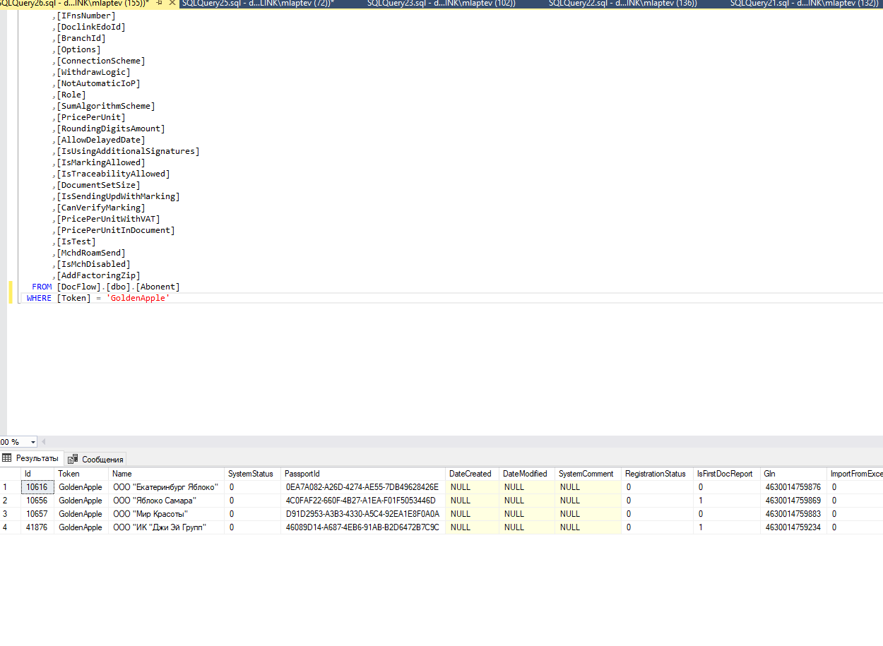
Task: Open the Сообщения messages tab
Action: coord(96,459)
